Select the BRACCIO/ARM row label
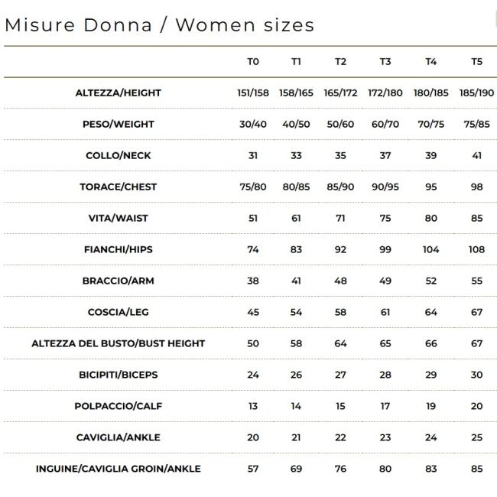This screenshot has height=497, width=497. 119,281
